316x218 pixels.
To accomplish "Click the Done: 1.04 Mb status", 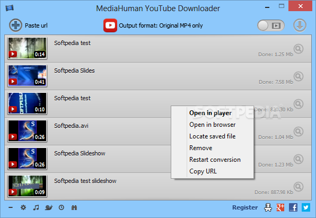I will 276,137.
